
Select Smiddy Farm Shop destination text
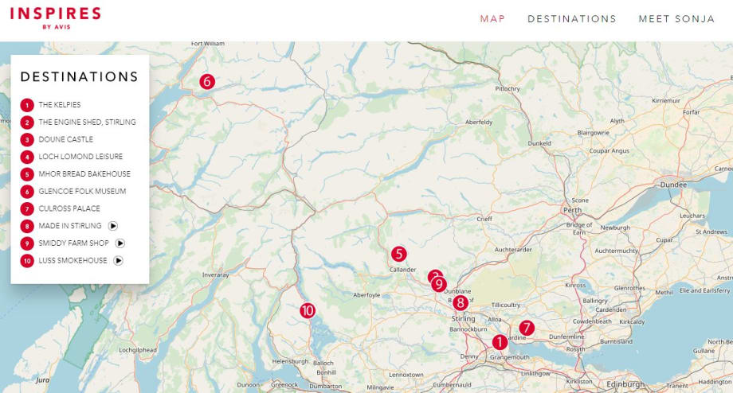(73, 243)
